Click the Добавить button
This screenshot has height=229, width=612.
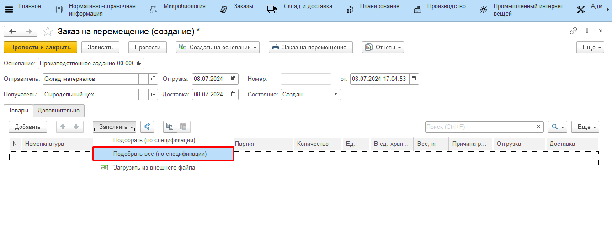pos(28,127)
